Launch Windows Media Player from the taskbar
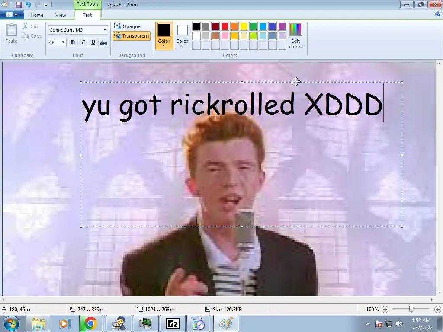The width and height of the screenshot is (443, 332). pyautogui.click(x=64, y=323)
